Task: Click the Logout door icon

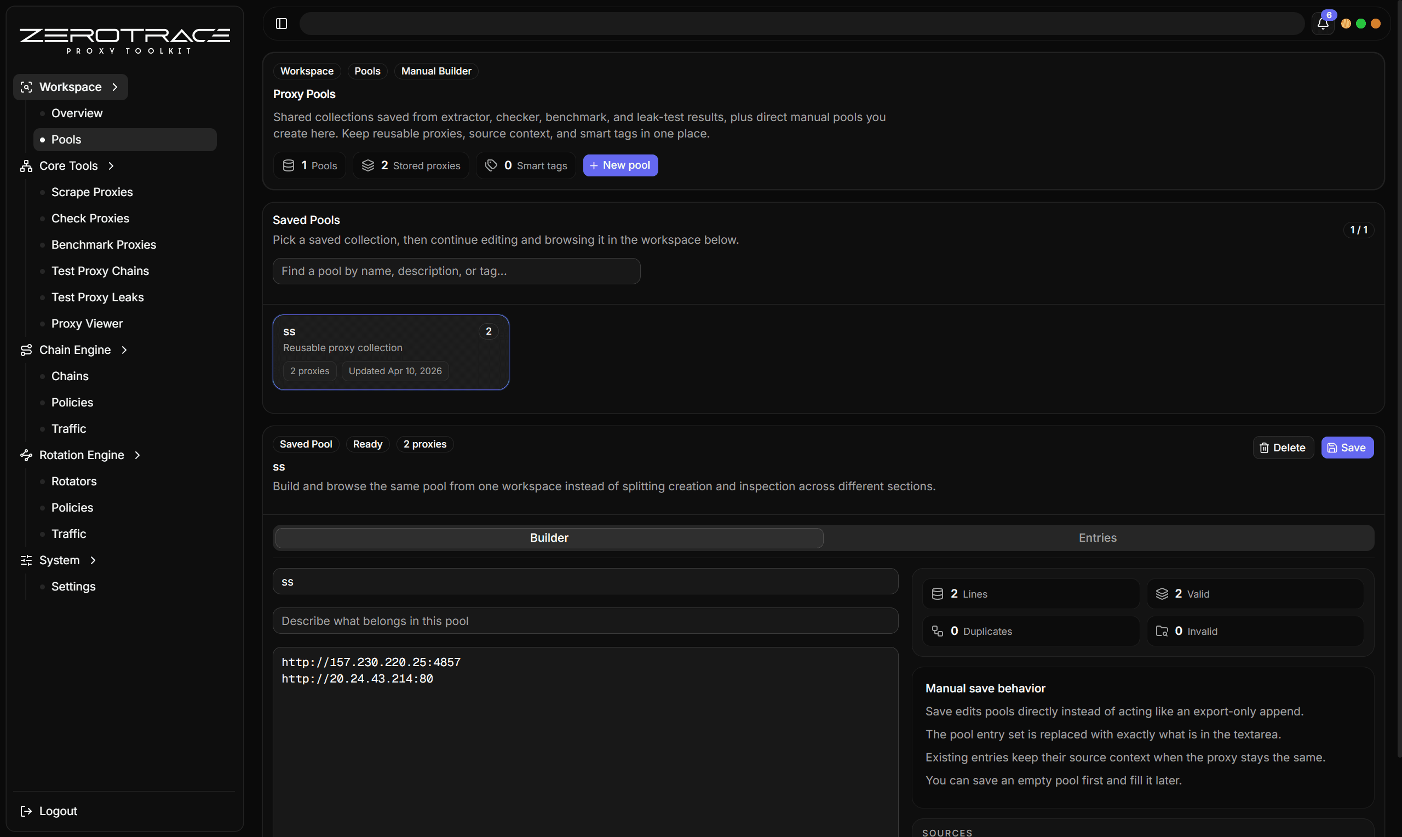Action: point(26,811)
